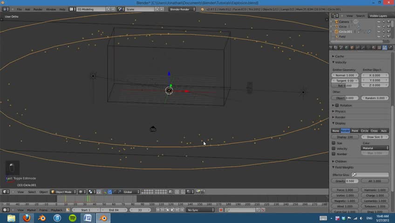395x223 pixels.
Task: Click the Blender info editor type icon
Action: click(x=6, y=9)
